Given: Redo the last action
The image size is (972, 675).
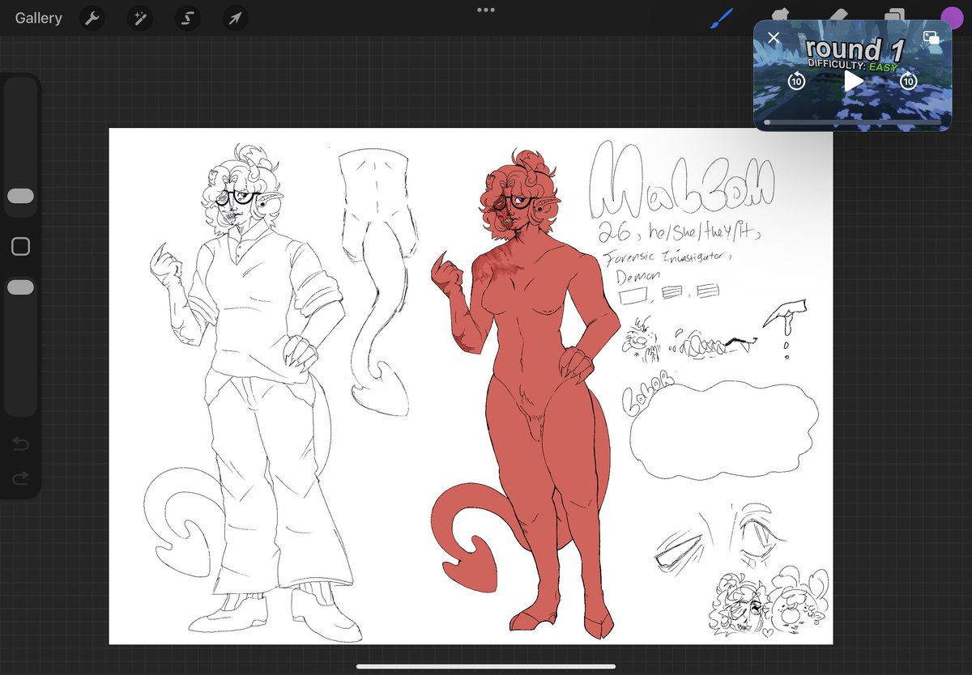Looking at the screenshot, I should click(x=21, y=478).
